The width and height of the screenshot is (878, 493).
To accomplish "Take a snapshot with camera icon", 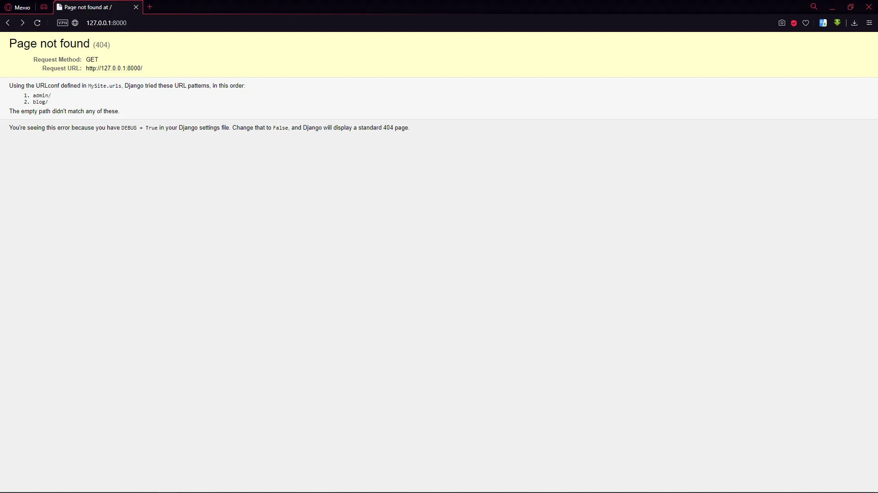I will [782, 23].
